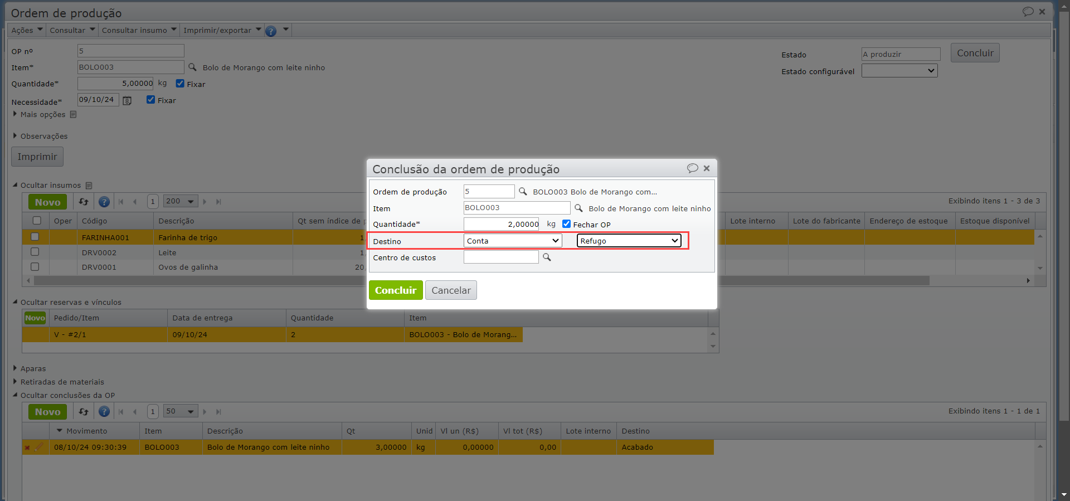Refresh the insumos grid
This screenshot has height=501, width=1070.
point(84,202)
